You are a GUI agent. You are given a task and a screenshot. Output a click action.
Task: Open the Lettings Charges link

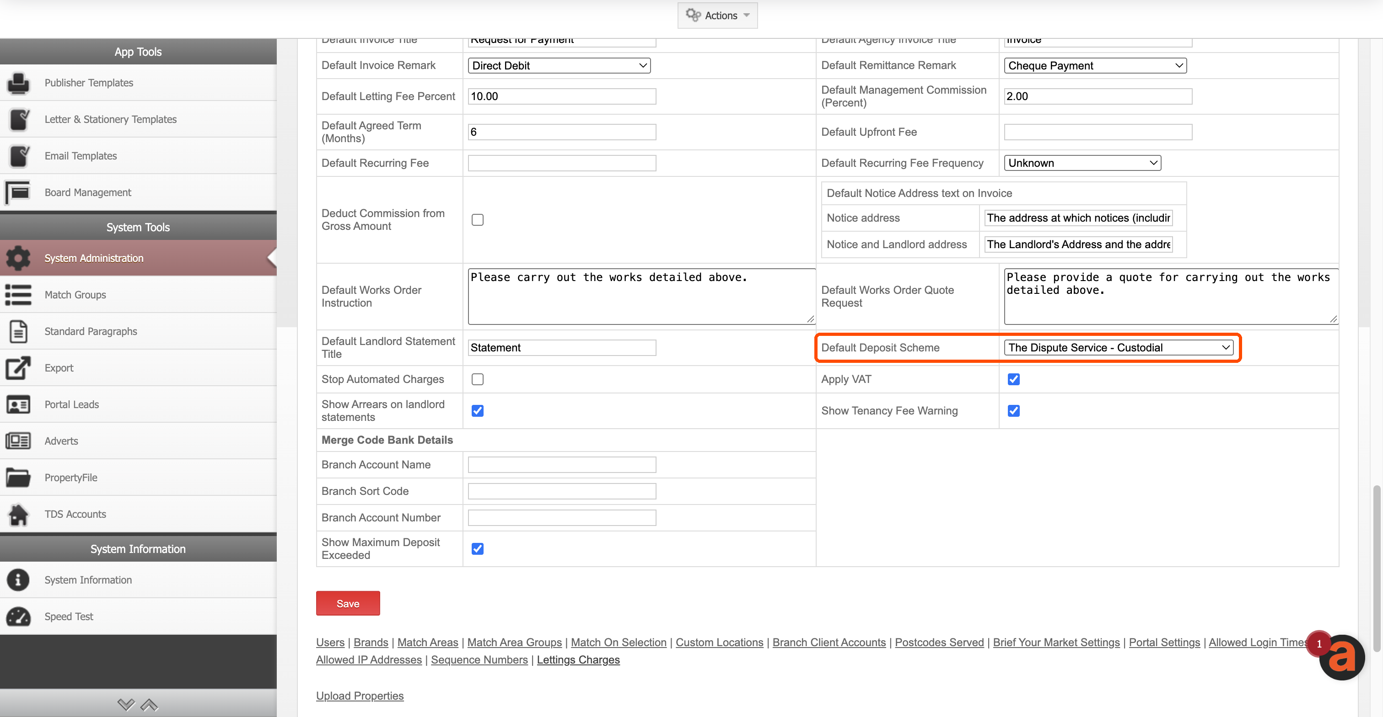point(578,659)
